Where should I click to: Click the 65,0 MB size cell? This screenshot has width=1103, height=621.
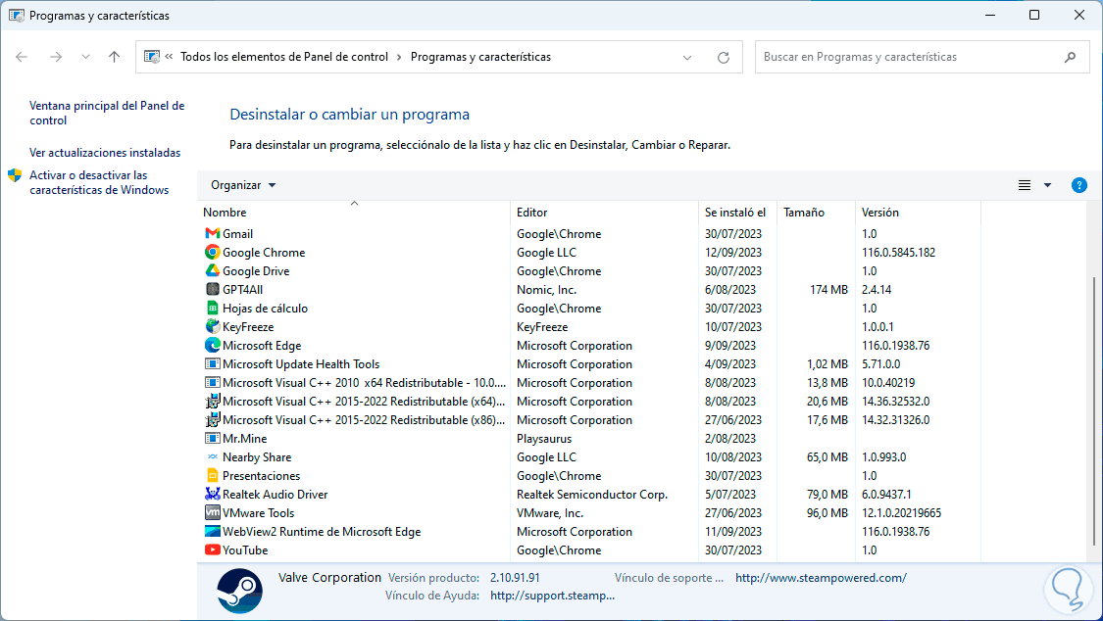pos(827,457)
